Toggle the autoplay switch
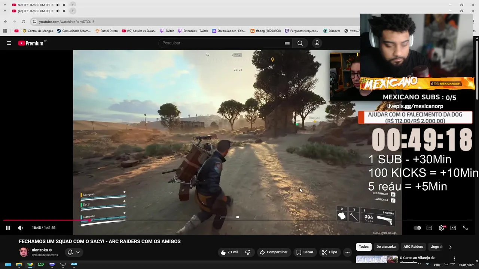This screenshot has height=269, width=479. pyautogui.click(x=417, y=228)
